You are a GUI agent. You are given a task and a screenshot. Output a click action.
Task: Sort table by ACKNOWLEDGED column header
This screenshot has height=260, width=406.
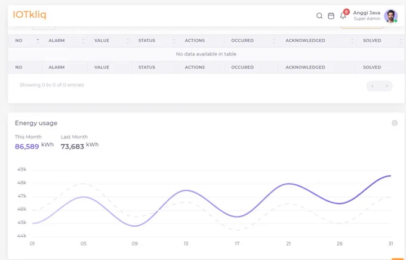click(318, 41)
